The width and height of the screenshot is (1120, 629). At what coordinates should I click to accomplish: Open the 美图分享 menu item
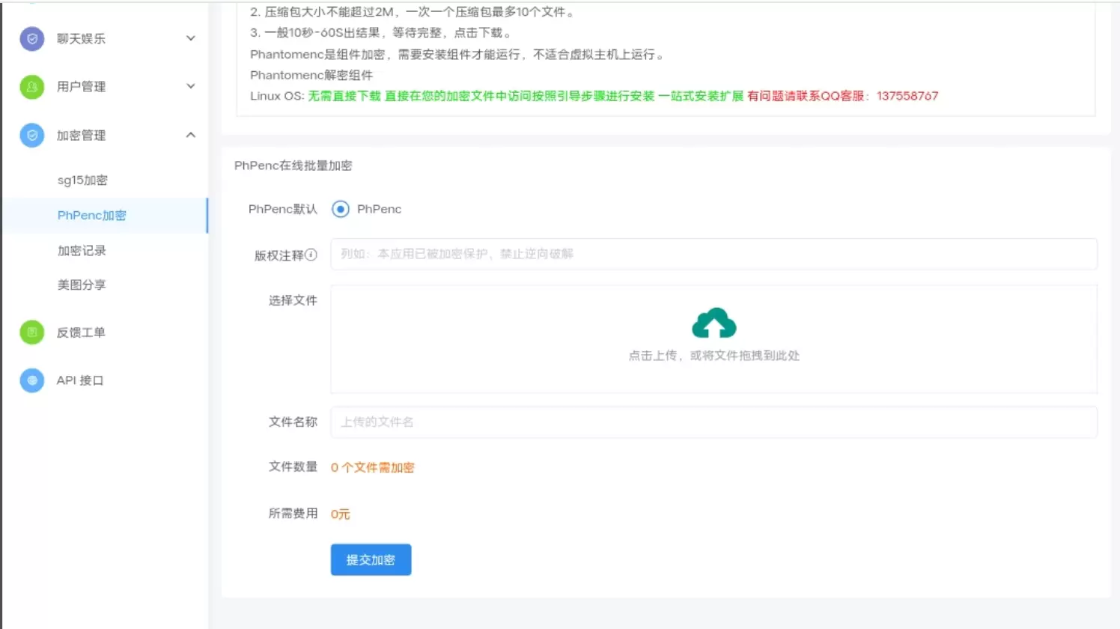pyautogui.click(x=82, y=285)
